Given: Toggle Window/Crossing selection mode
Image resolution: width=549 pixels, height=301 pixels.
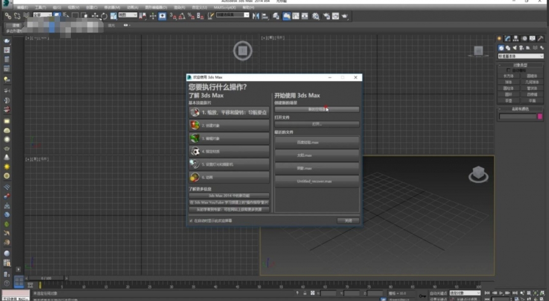Looking at the screenshot, I should coord(84,16).
